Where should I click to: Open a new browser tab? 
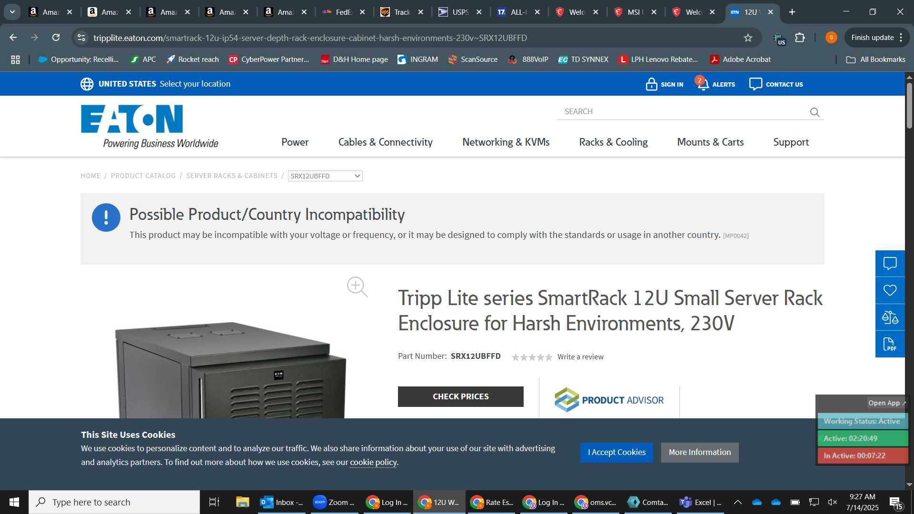click(792, 12)
